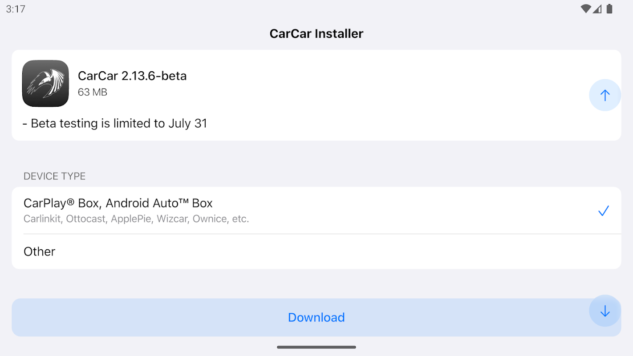633x356 pixels.
Task: Tap the bottom home gesture bar
Action: tap(316, 347)
